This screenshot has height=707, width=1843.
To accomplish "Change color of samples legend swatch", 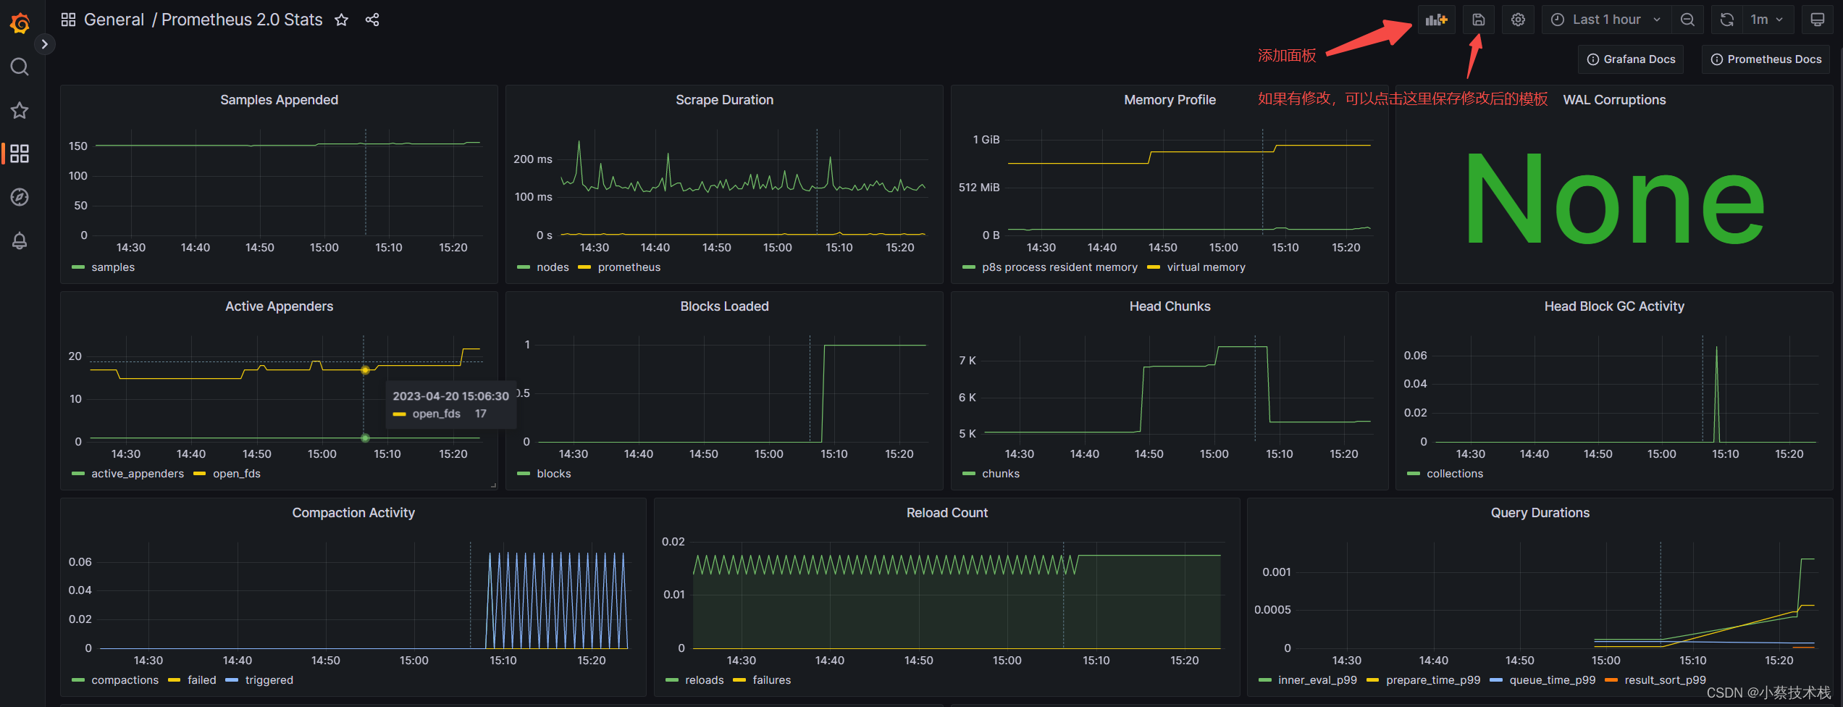I will (78, 267).
